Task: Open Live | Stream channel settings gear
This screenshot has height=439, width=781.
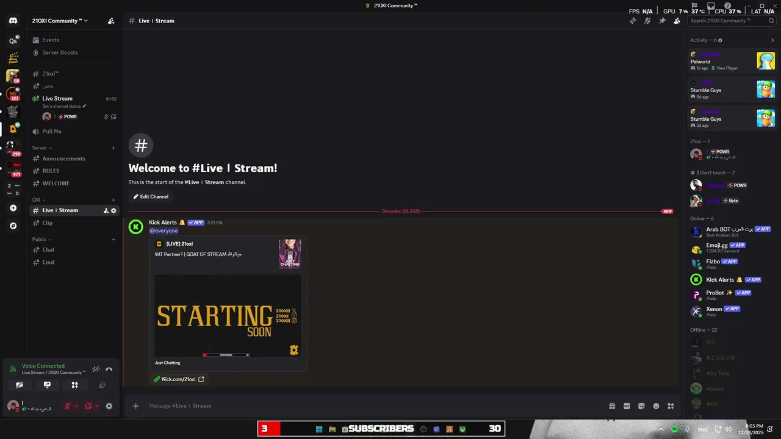Action: [113, 210]
